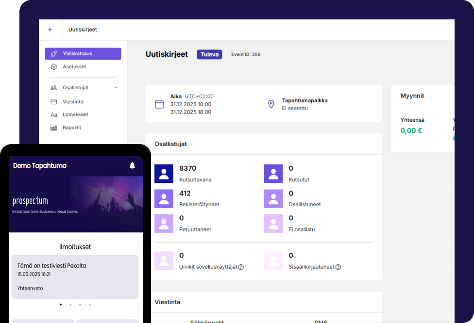This screenshot has height=323, width=474.
Task: Click the chevron next to Osallistujat
Action: point(116,88)
